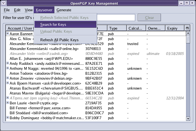Viewport: 196px width, 131px height.
Task: Click the filter text input field
Action: (x=116, y=18)
